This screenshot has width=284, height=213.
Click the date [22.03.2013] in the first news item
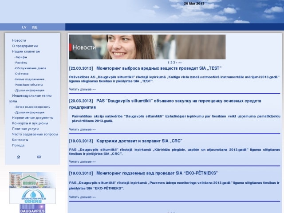point(81,68)
